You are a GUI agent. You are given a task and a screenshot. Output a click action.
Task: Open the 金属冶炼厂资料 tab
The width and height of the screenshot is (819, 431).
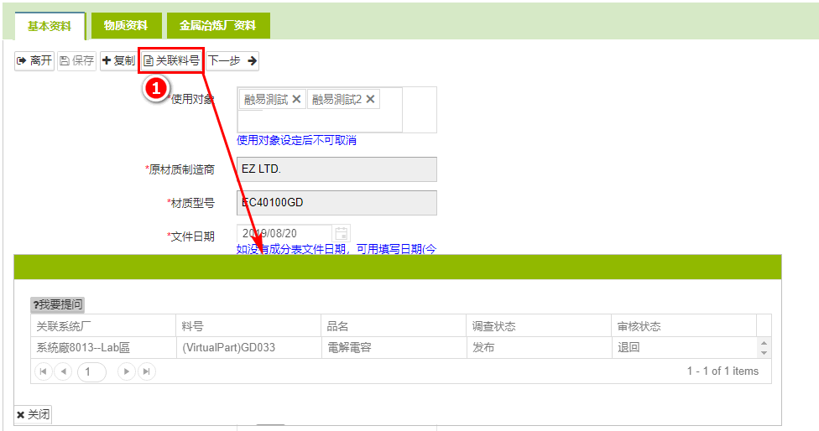point(218,25)
